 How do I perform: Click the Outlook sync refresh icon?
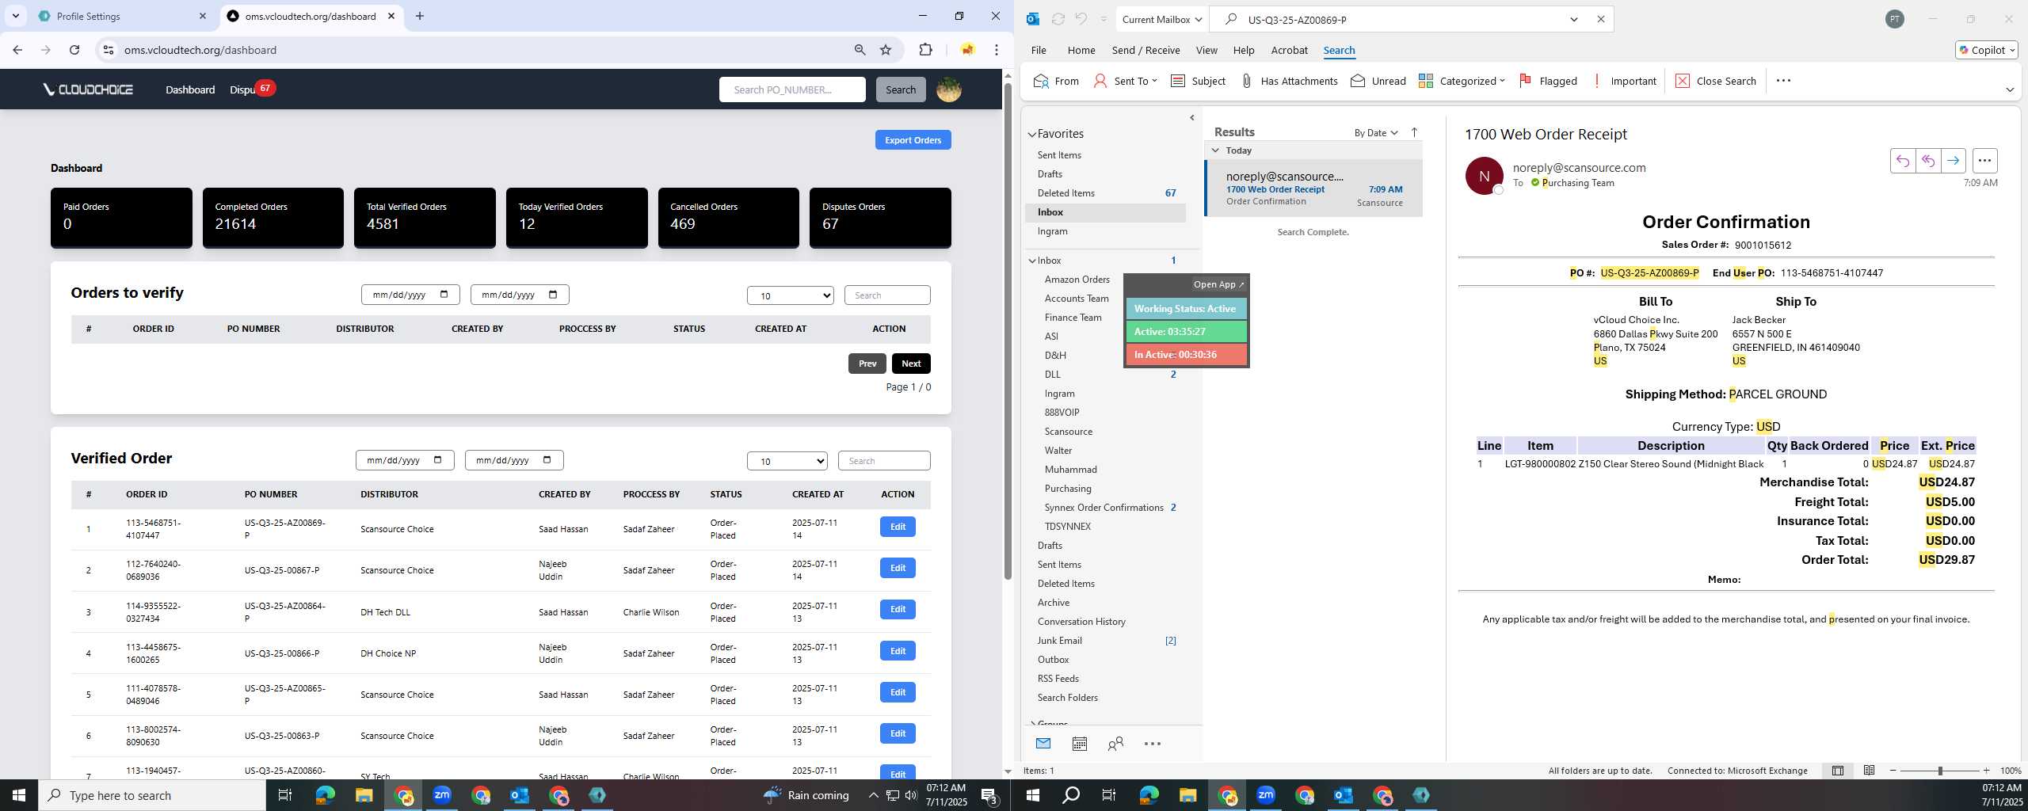click(x=1058, y=19)
